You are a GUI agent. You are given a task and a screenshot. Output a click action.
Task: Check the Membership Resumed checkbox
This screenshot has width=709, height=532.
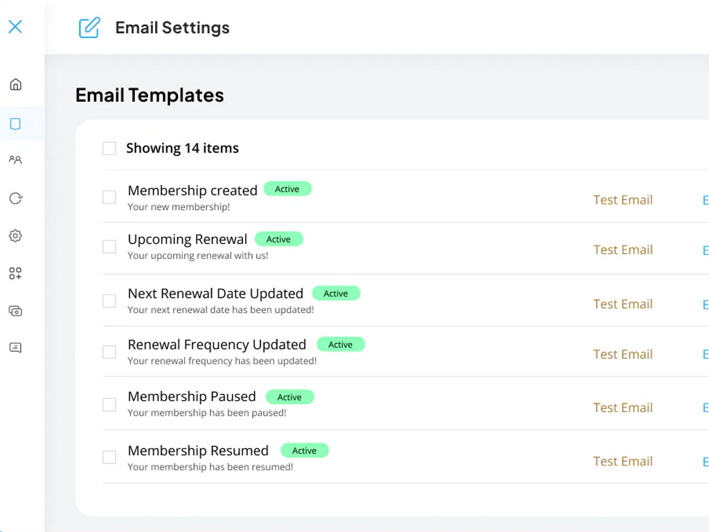[109, 457]
